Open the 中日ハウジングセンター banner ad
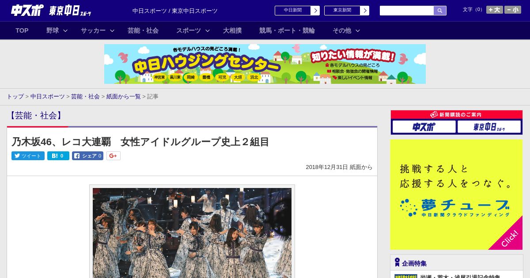Image resolution: width=530 pixels, height=278 pixels. pyautogui.click(x=265, y=64)
